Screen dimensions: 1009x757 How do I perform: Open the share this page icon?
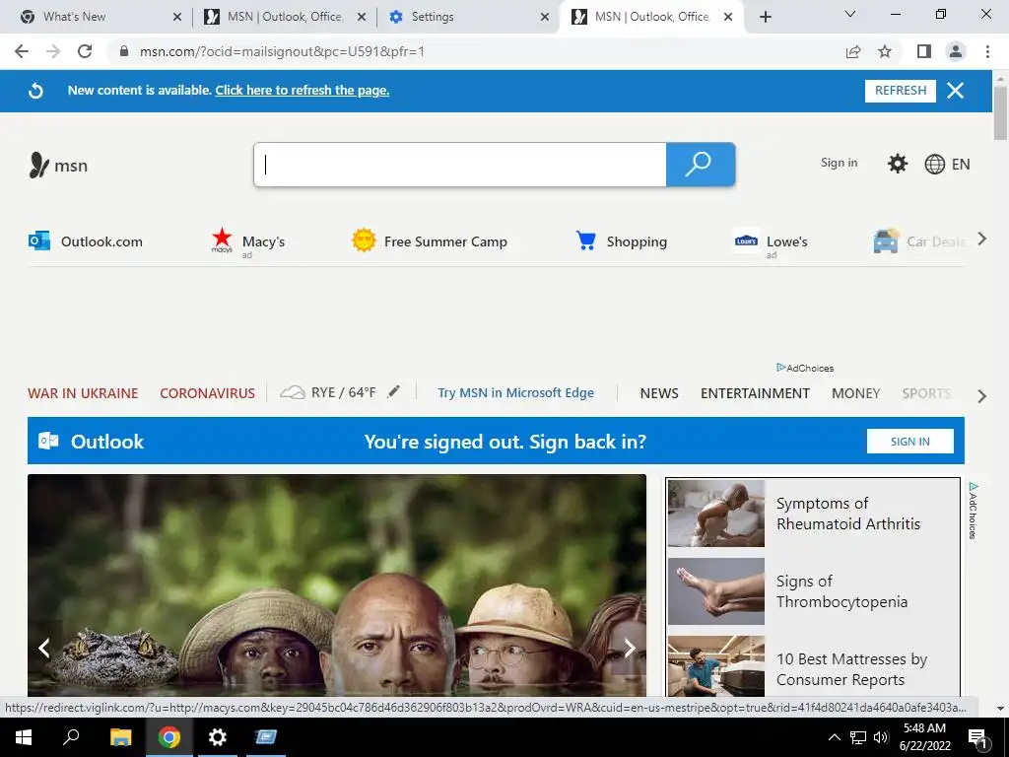(853, 51)
